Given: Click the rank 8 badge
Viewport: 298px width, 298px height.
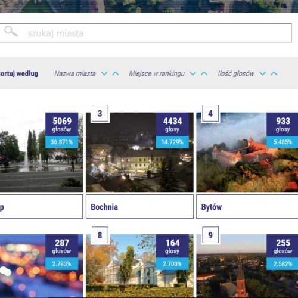Looking at the screenshot, I should (x=100, y=235).
